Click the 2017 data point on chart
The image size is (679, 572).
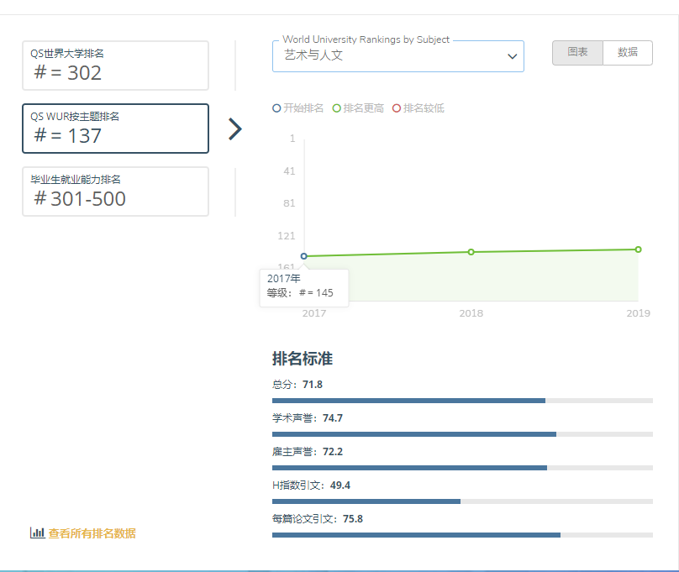pos(304,256)
